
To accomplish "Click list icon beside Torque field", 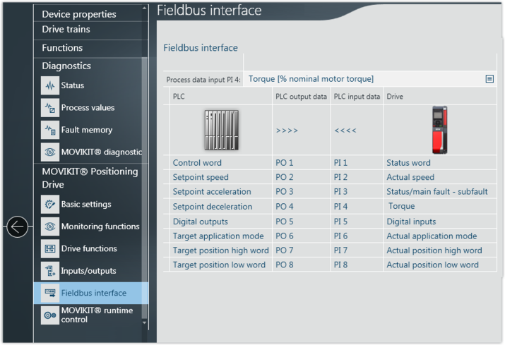I will click(489, 79).
